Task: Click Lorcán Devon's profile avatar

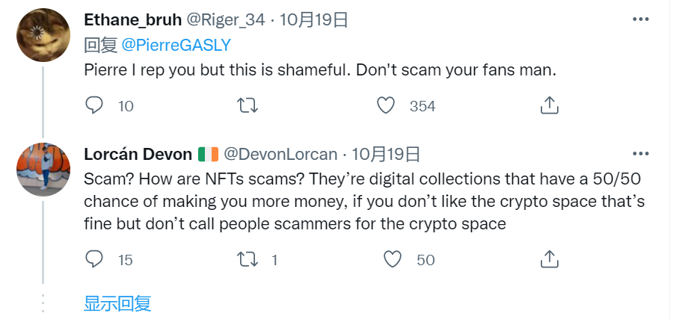Action: (x=43, y=170)
